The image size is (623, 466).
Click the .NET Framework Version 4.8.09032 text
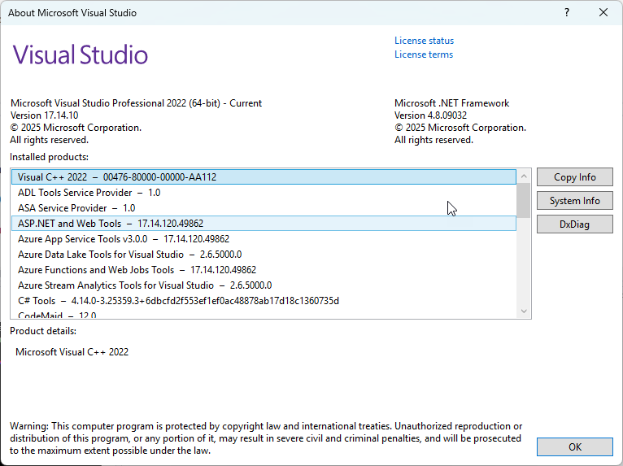click(430, 115)
